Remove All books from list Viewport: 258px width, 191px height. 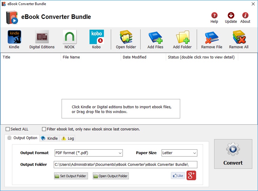[x=239, y=39]
